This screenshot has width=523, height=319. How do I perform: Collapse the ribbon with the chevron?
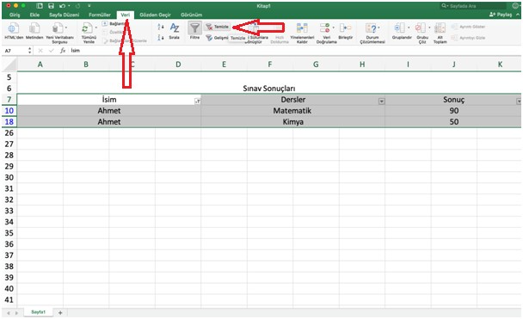pyautogui.click(x=518, y=15)
